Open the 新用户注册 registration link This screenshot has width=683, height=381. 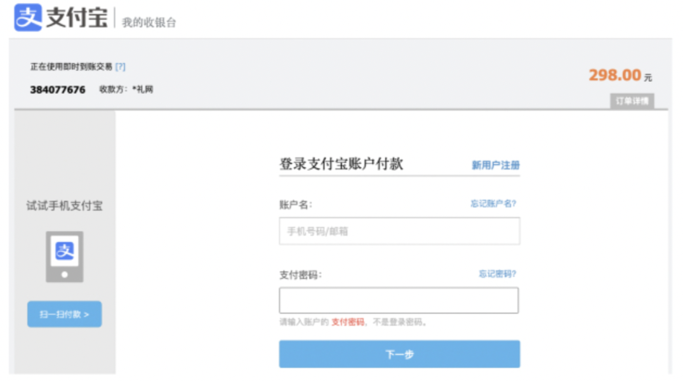[496, 165]
